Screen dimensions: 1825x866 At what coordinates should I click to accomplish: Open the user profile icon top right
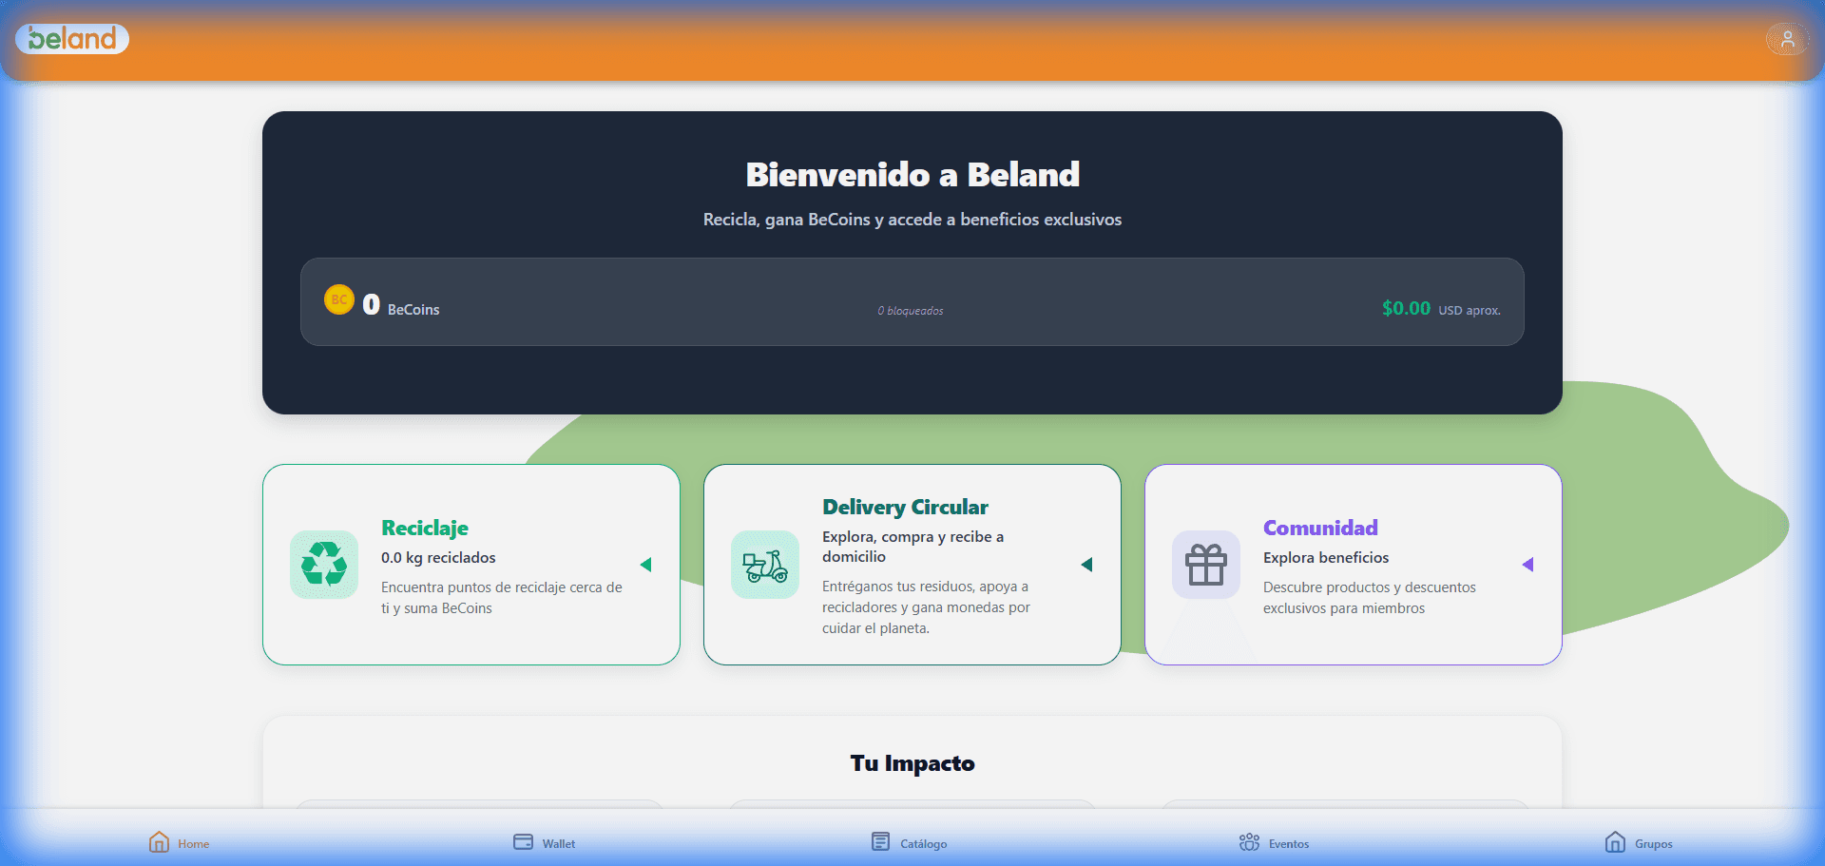1788,39
